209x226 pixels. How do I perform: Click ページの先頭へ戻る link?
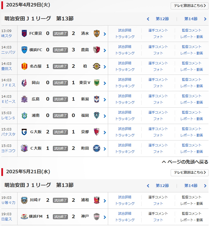point(185,162)
